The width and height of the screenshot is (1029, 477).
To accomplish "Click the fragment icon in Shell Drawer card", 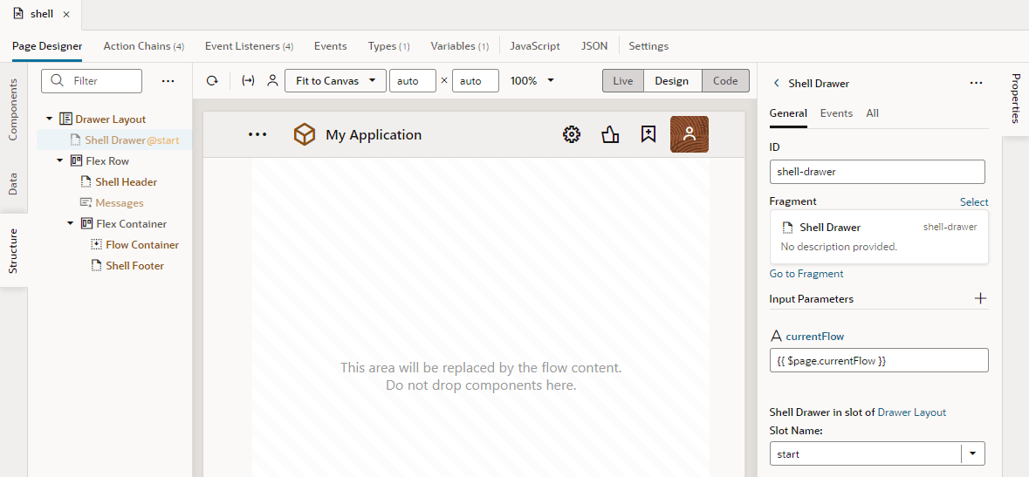I will click(787, 228).
